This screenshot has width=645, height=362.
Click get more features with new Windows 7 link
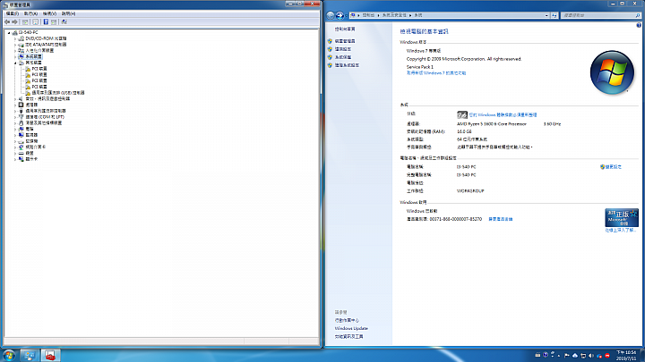[436, 73]
